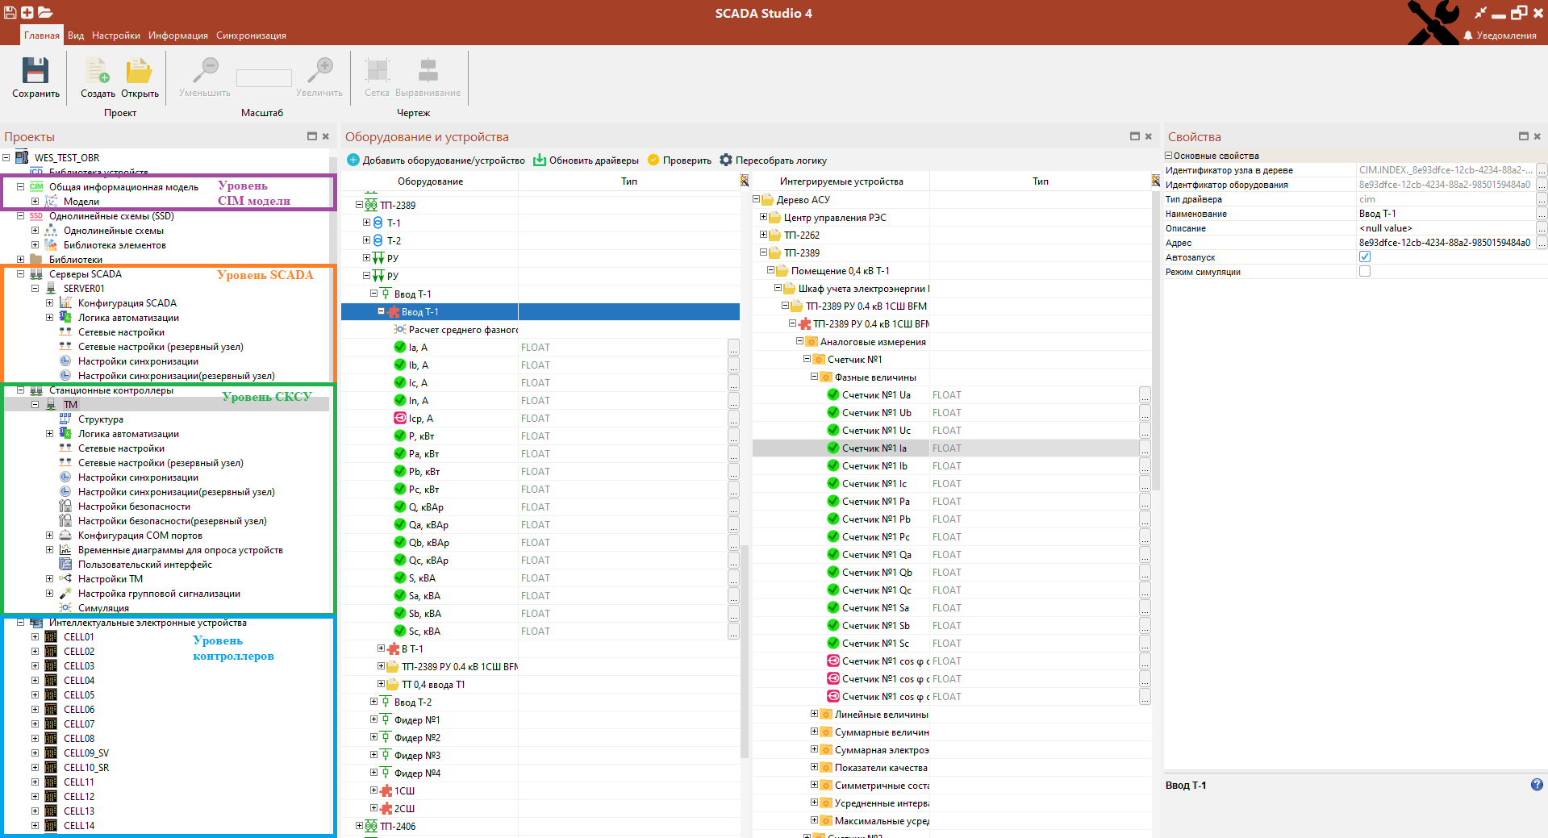This screenshot has width=1548, height=838.
Task: Enable the Режим симуляции checkbox
Action: (1365, 271)
